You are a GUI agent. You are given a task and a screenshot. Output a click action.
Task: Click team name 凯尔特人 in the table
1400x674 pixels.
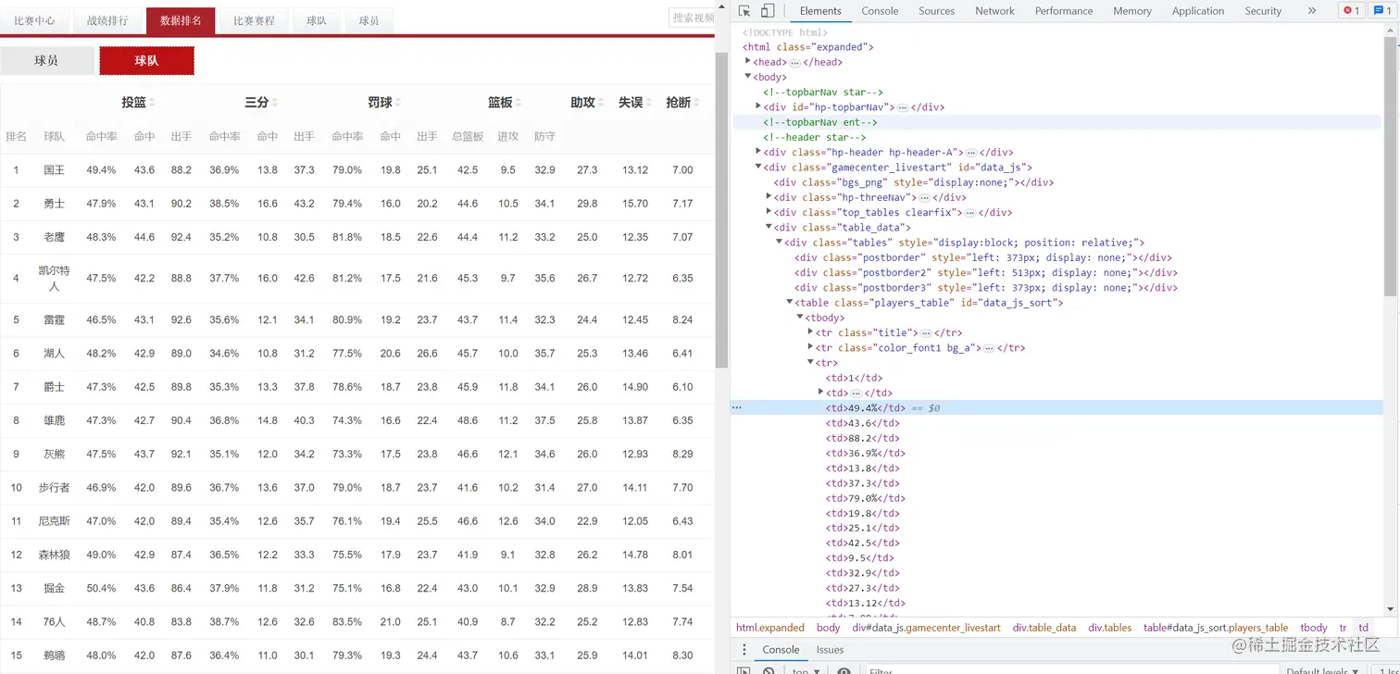pyautogui.click(x=54, y=279)
